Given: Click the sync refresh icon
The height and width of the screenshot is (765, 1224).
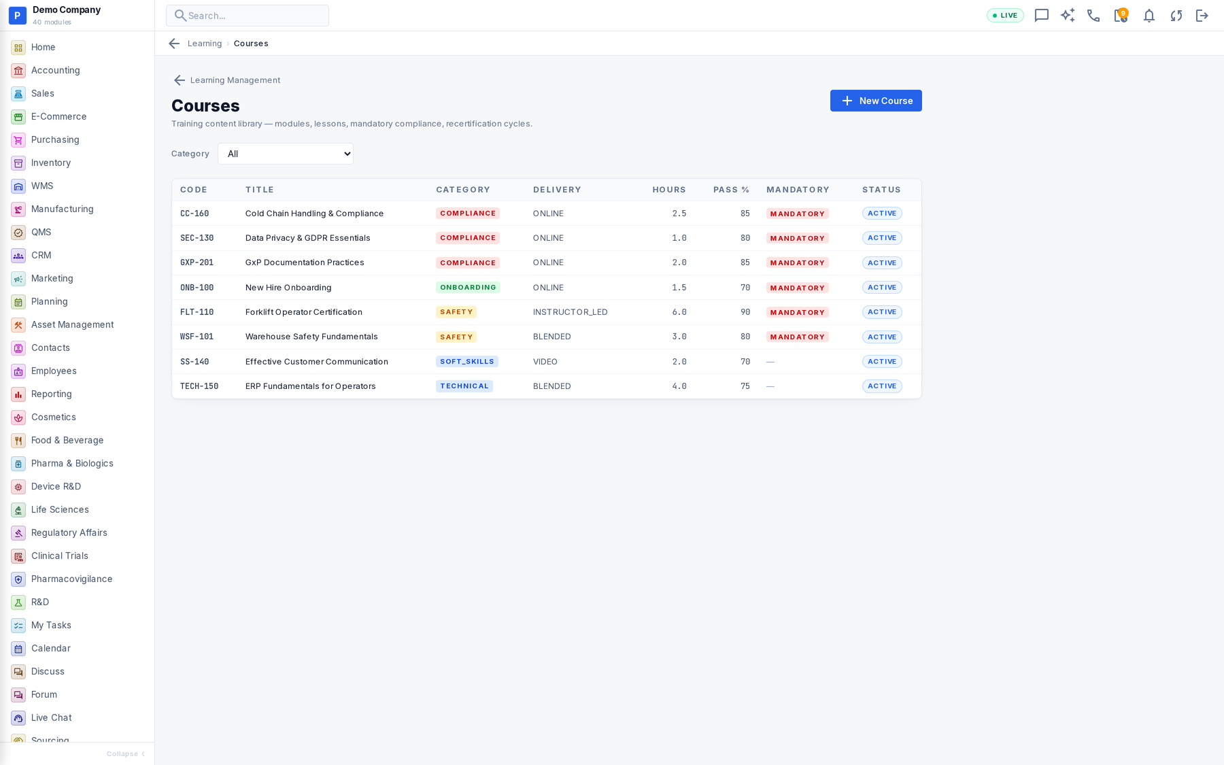Looking at the screenshot, I should click(x=1176, y=16).
